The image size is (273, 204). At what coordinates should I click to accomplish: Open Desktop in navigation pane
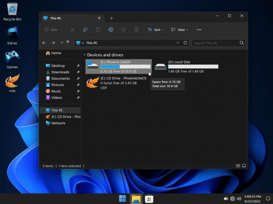point(55,66)
